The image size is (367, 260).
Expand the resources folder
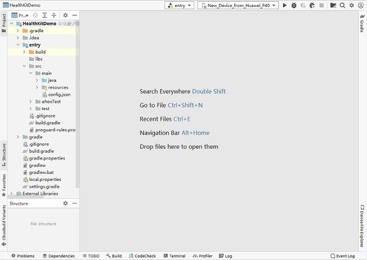click(x=37, y=87)
